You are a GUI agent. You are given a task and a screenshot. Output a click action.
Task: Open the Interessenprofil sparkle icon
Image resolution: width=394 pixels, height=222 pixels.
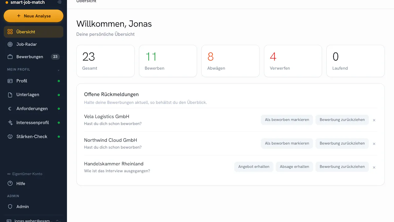pyautogui.click(x=10, y=123)
